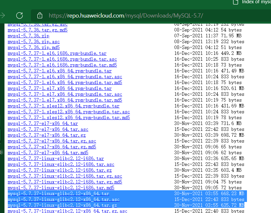
Task: Click the 71.95 MB size text
Action: [x=231, y=36]
